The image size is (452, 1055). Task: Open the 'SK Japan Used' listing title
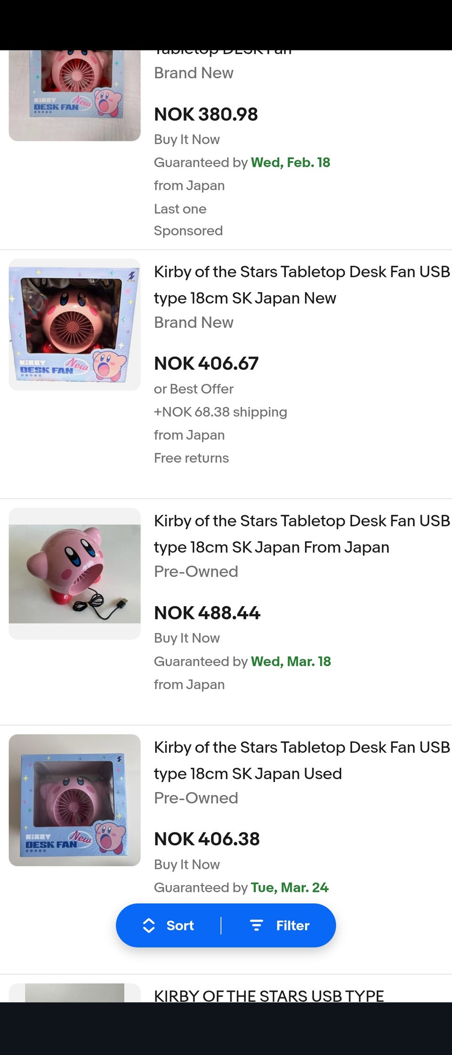301,761
